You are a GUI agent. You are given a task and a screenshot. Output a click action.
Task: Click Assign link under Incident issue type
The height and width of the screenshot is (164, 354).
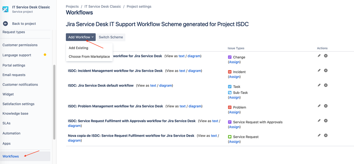234,77
